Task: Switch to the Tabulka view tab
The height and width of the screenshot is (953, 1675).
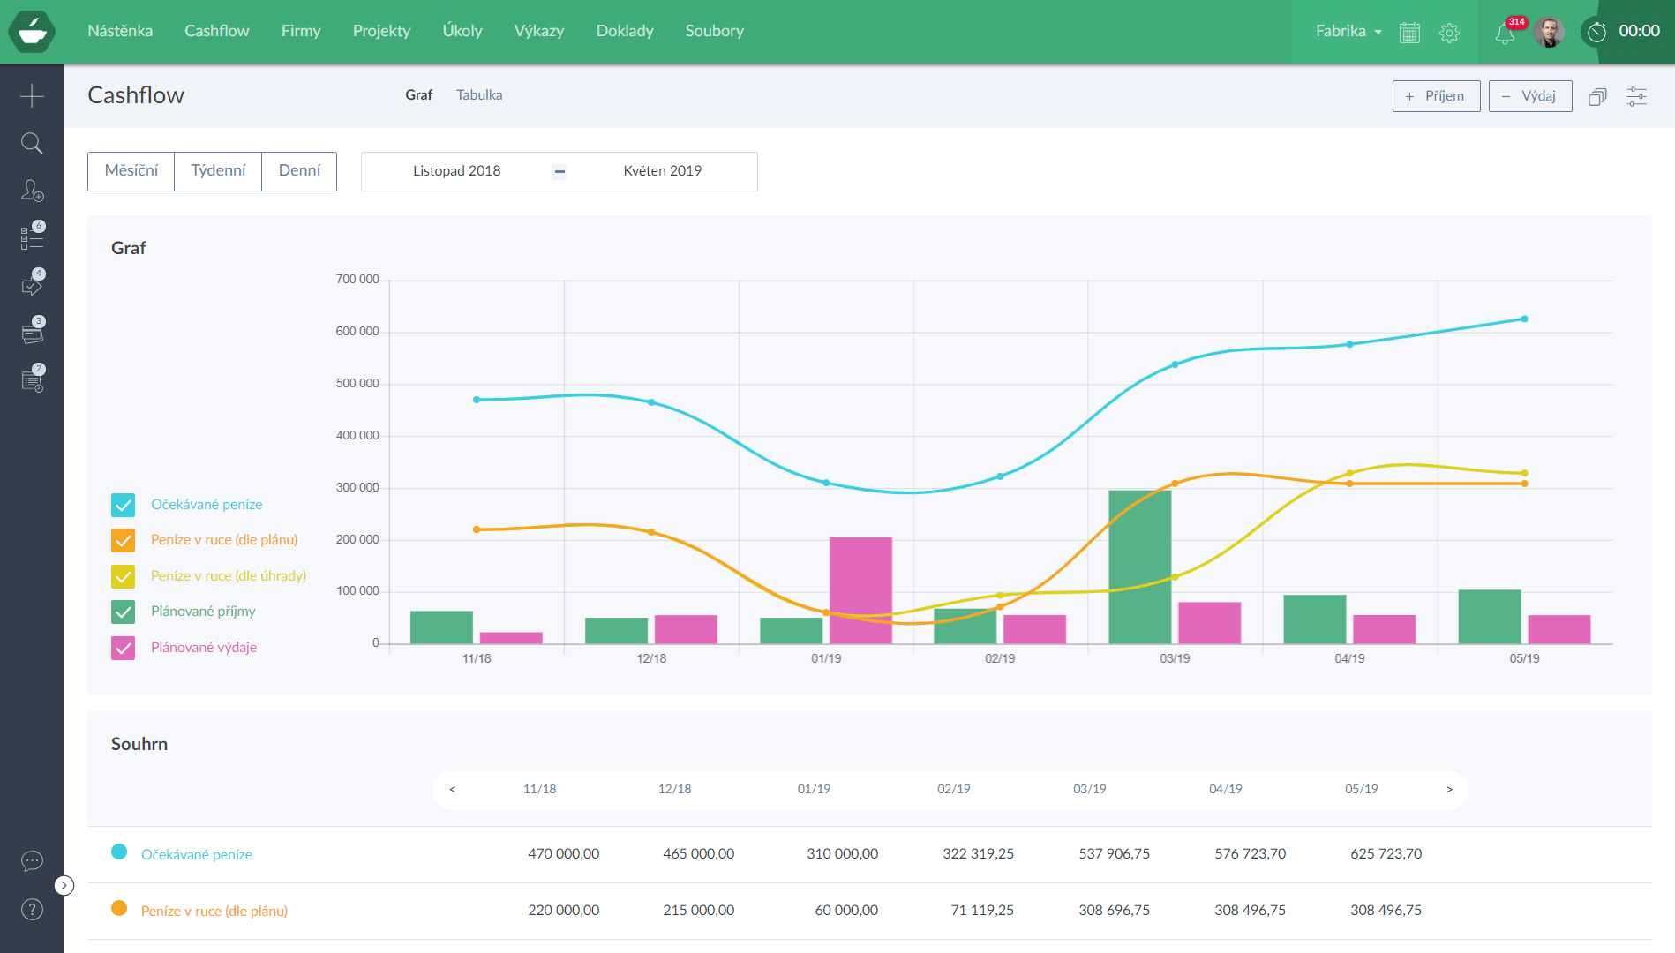Action: point(479,95)
